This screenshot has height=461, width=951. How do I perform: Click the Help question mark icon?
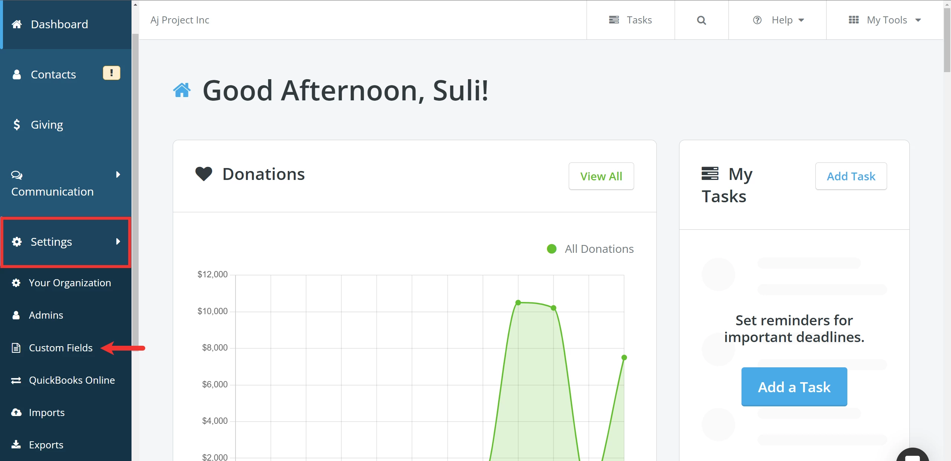(757, 20)
